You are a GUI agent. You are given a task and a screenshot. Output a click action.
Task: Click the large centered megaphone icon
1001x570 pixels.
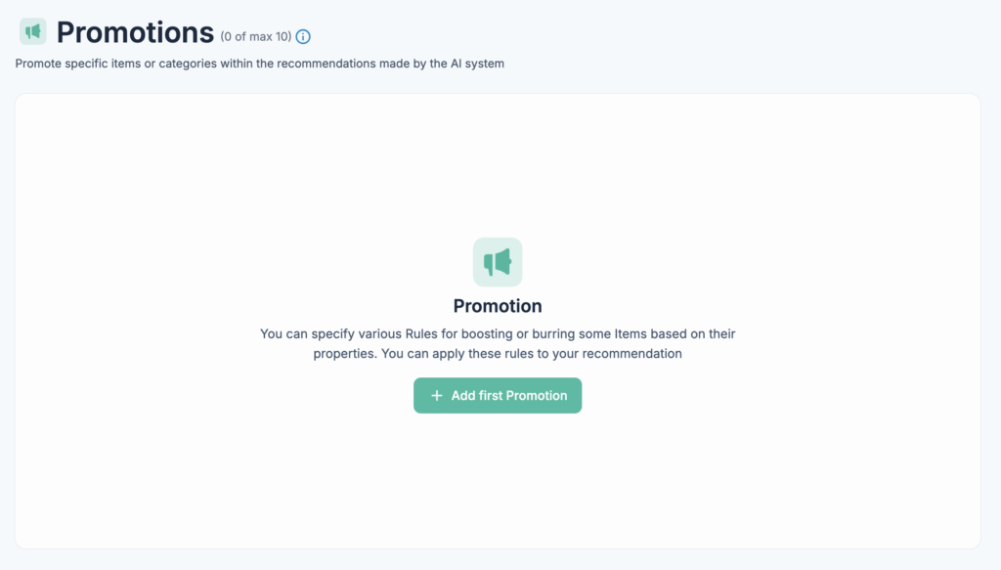click(x=498, y=262)
